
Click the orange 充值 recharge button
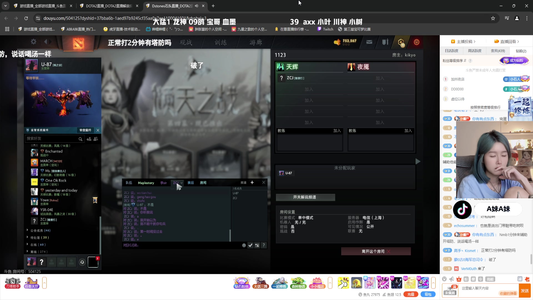(x=411, y=294)
